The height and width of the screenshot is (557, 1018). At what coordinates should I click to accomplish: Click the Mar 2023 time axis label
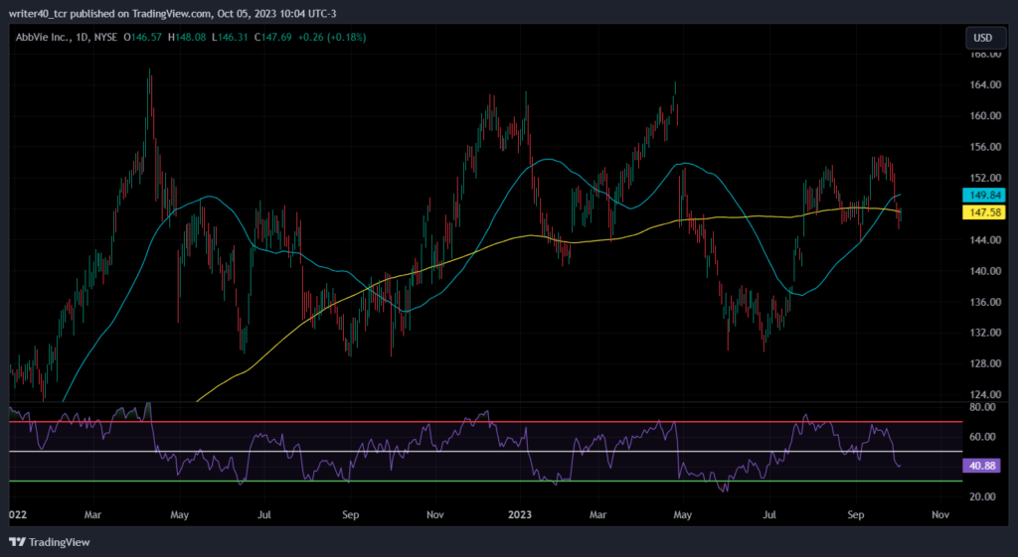coord(597,515)
